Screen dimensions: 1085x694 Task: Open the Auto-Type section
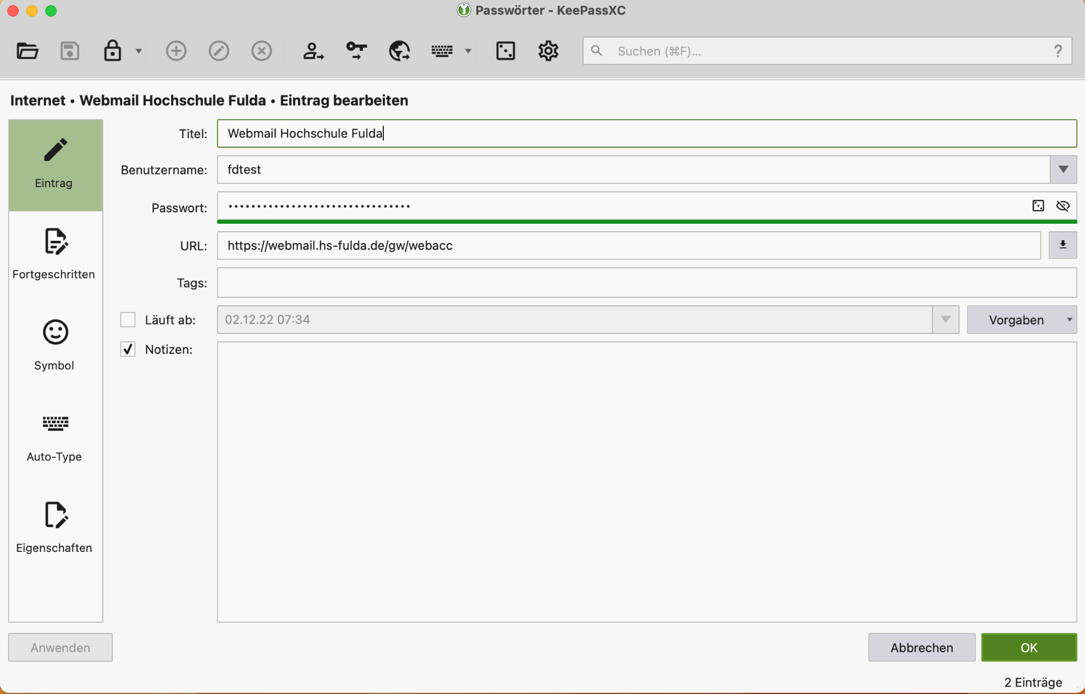point(55,437)
